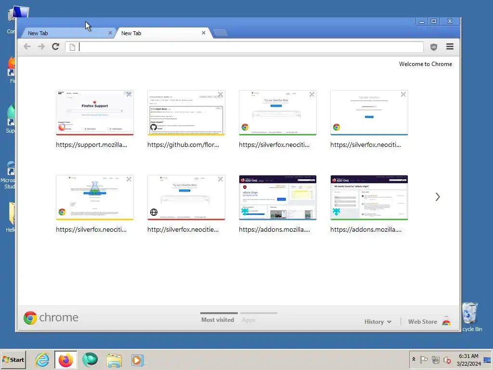Click the Firefox taskbar icon

point(65,360)
